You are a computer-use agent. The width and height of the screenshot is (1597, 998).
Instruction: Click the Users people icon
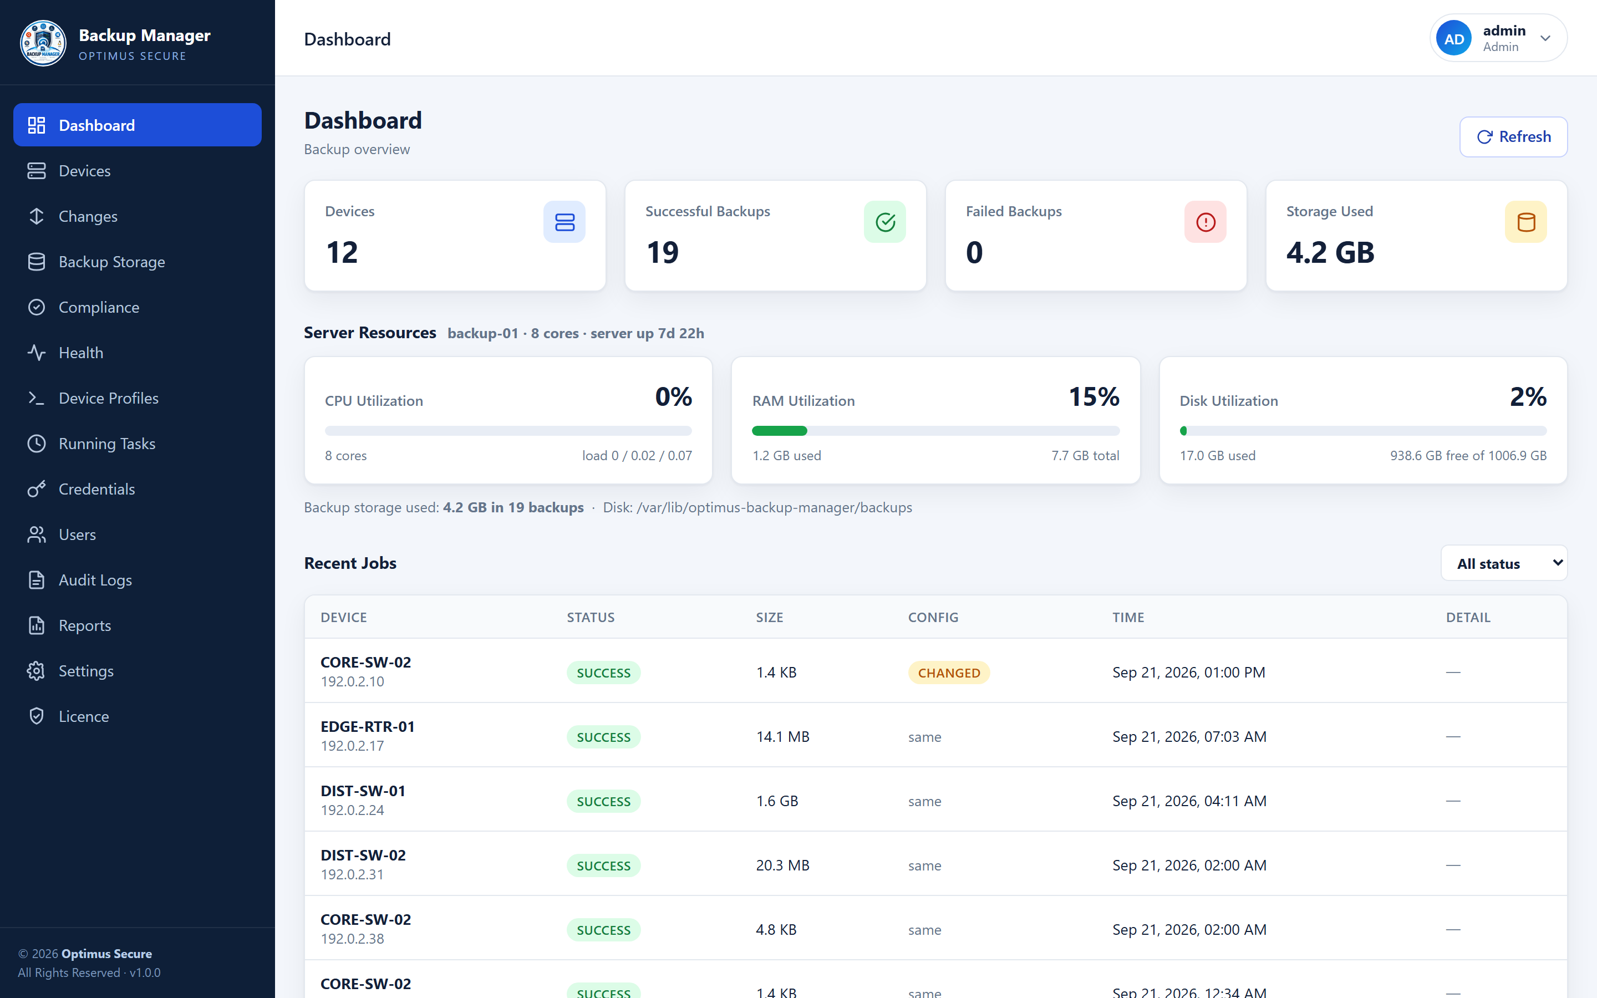[x=36, y=534]
